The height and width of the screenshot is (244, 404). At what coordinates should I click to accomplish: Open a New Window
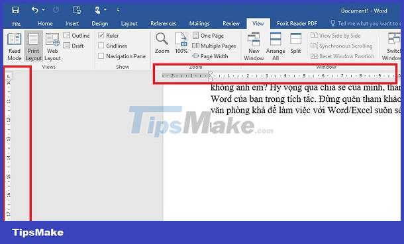(254, 47)
